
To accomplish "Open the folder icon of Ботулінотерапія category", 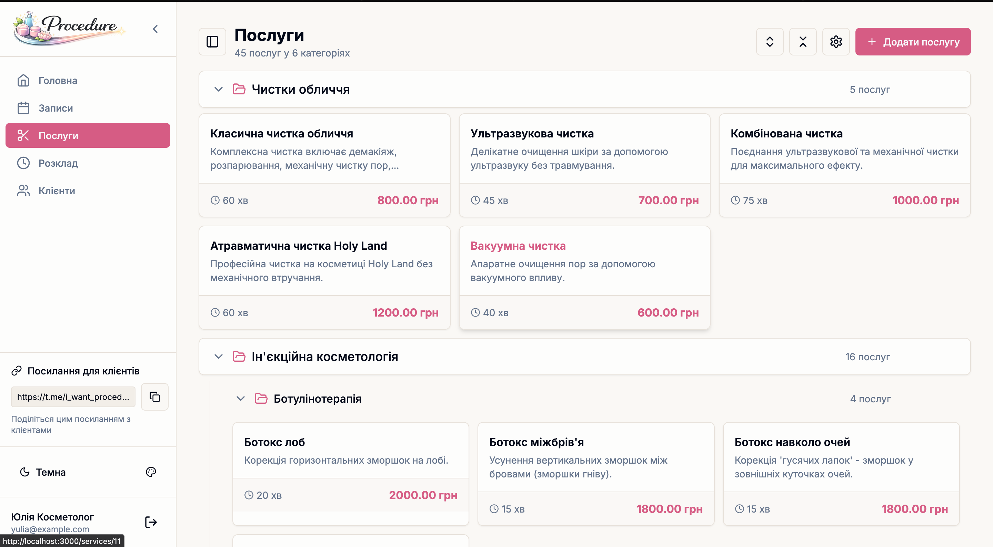I will (x=261, y=399).
